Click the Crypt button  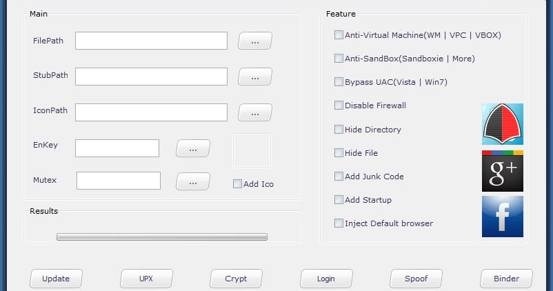point(237,279)
